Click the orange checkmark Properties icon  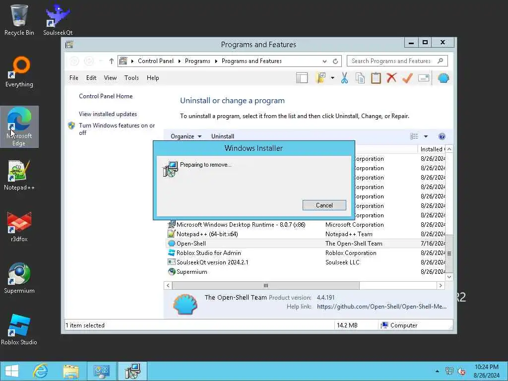tap(407, 78)
